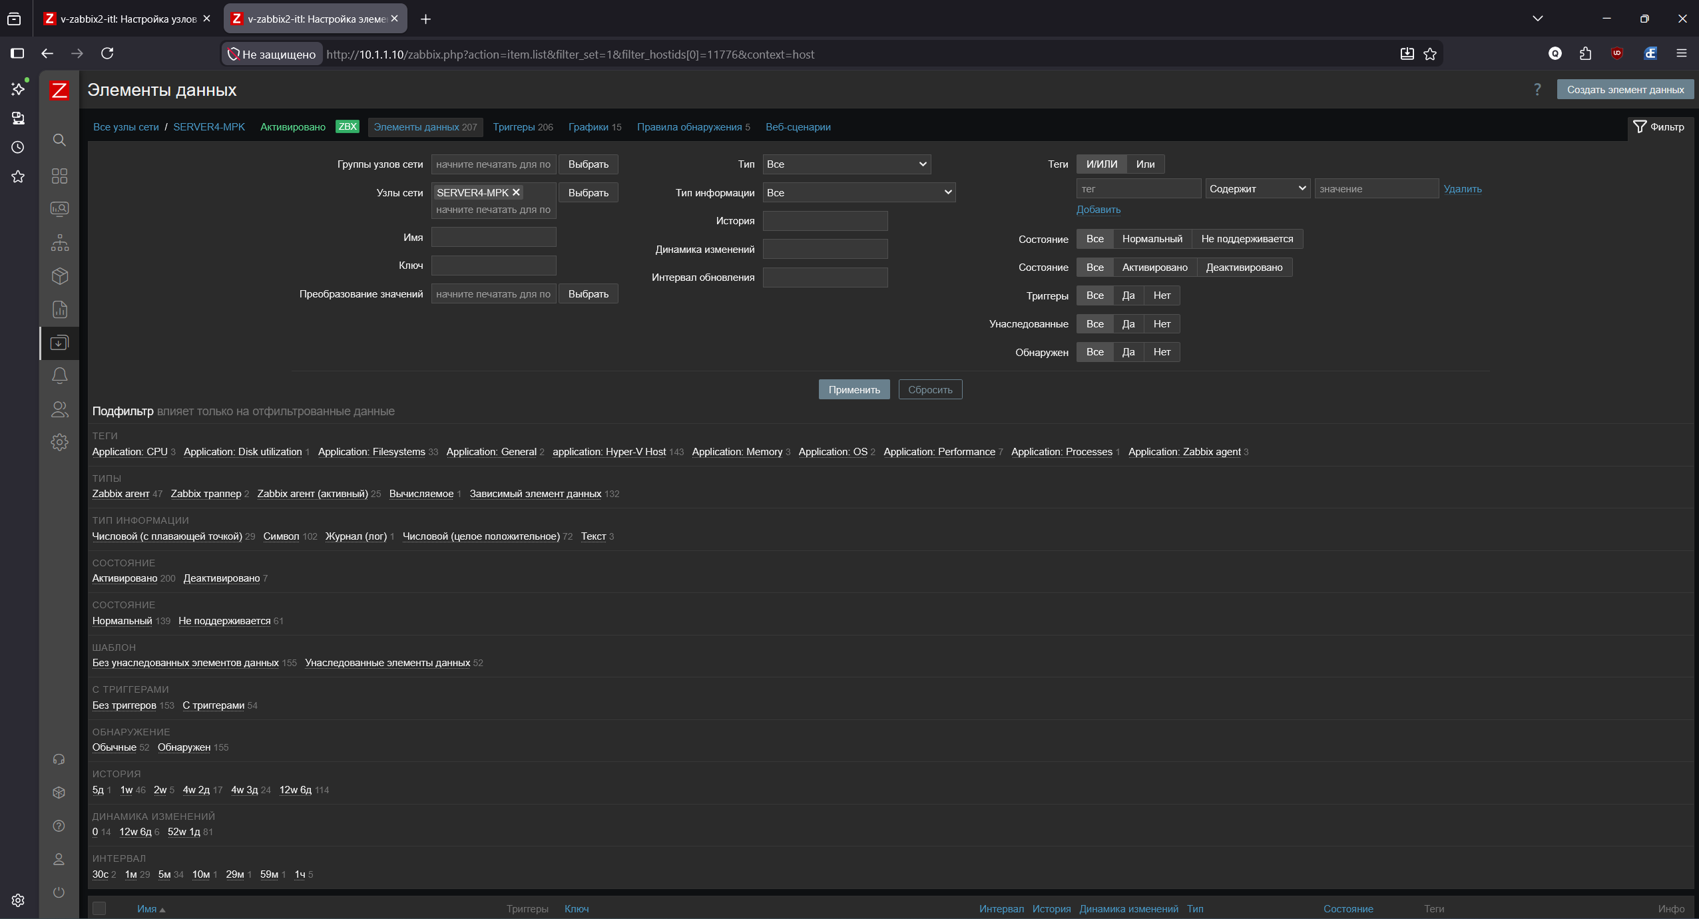The image size is (1699, 919).
Task: Go back using the browser back arrow
Action: click(x=47, y=53)
